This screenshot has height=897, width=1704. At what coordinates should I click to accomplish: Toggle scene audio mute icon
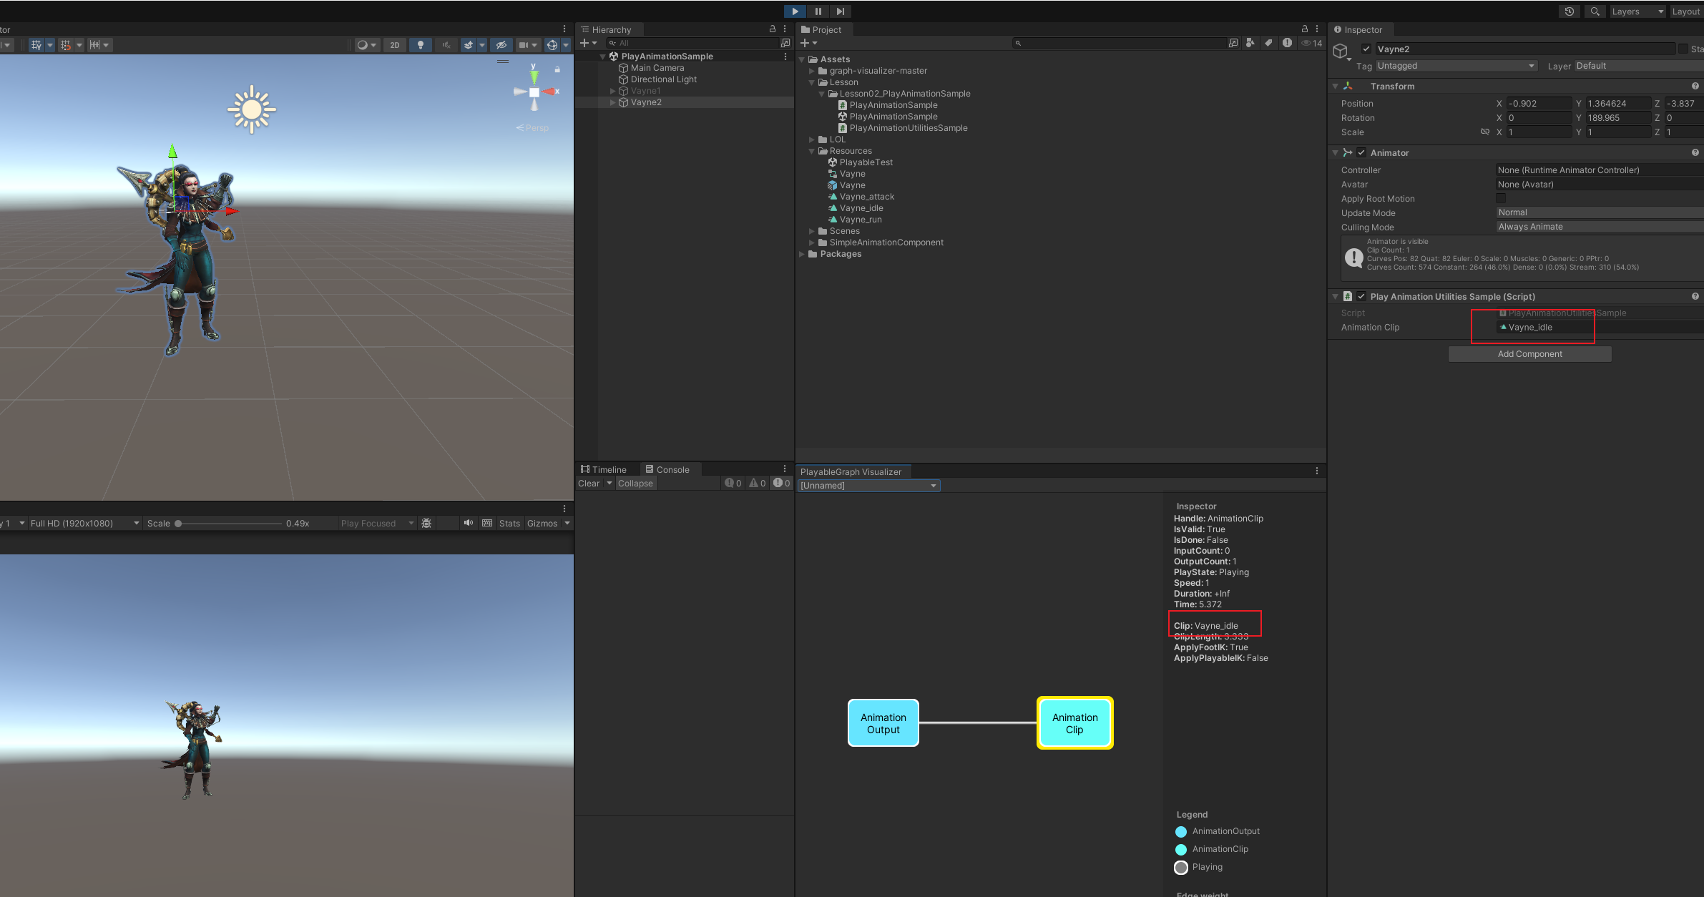click(446, 45)
